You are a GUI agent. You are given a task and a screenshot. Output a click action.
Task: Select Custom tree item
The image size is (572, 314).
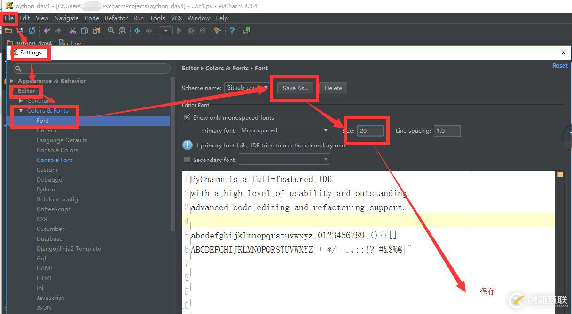pyautogui.click(x=47, y=169)
